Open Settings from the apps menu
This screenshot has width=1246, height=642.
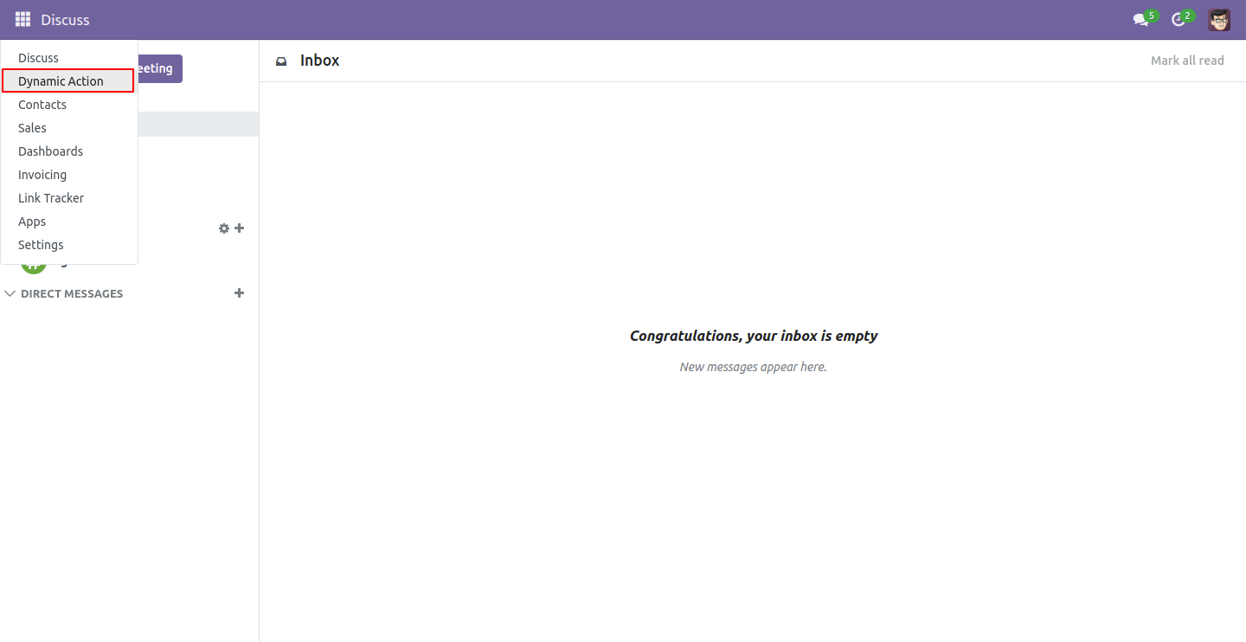(69, 245)
